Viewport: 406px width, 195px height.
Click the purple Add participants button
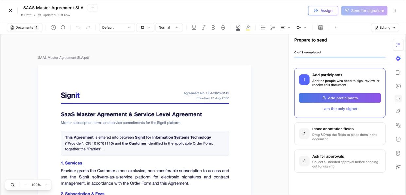(x=340, y=98)
